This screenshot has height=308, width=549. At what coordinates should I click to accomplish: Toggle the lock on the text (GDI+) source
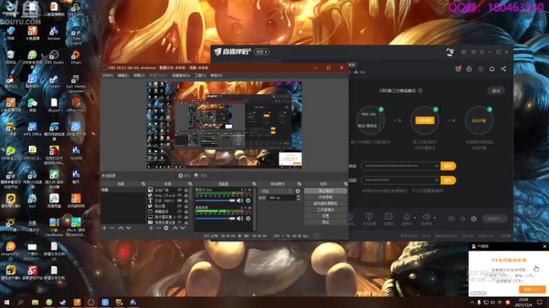[x=186, y=201]
